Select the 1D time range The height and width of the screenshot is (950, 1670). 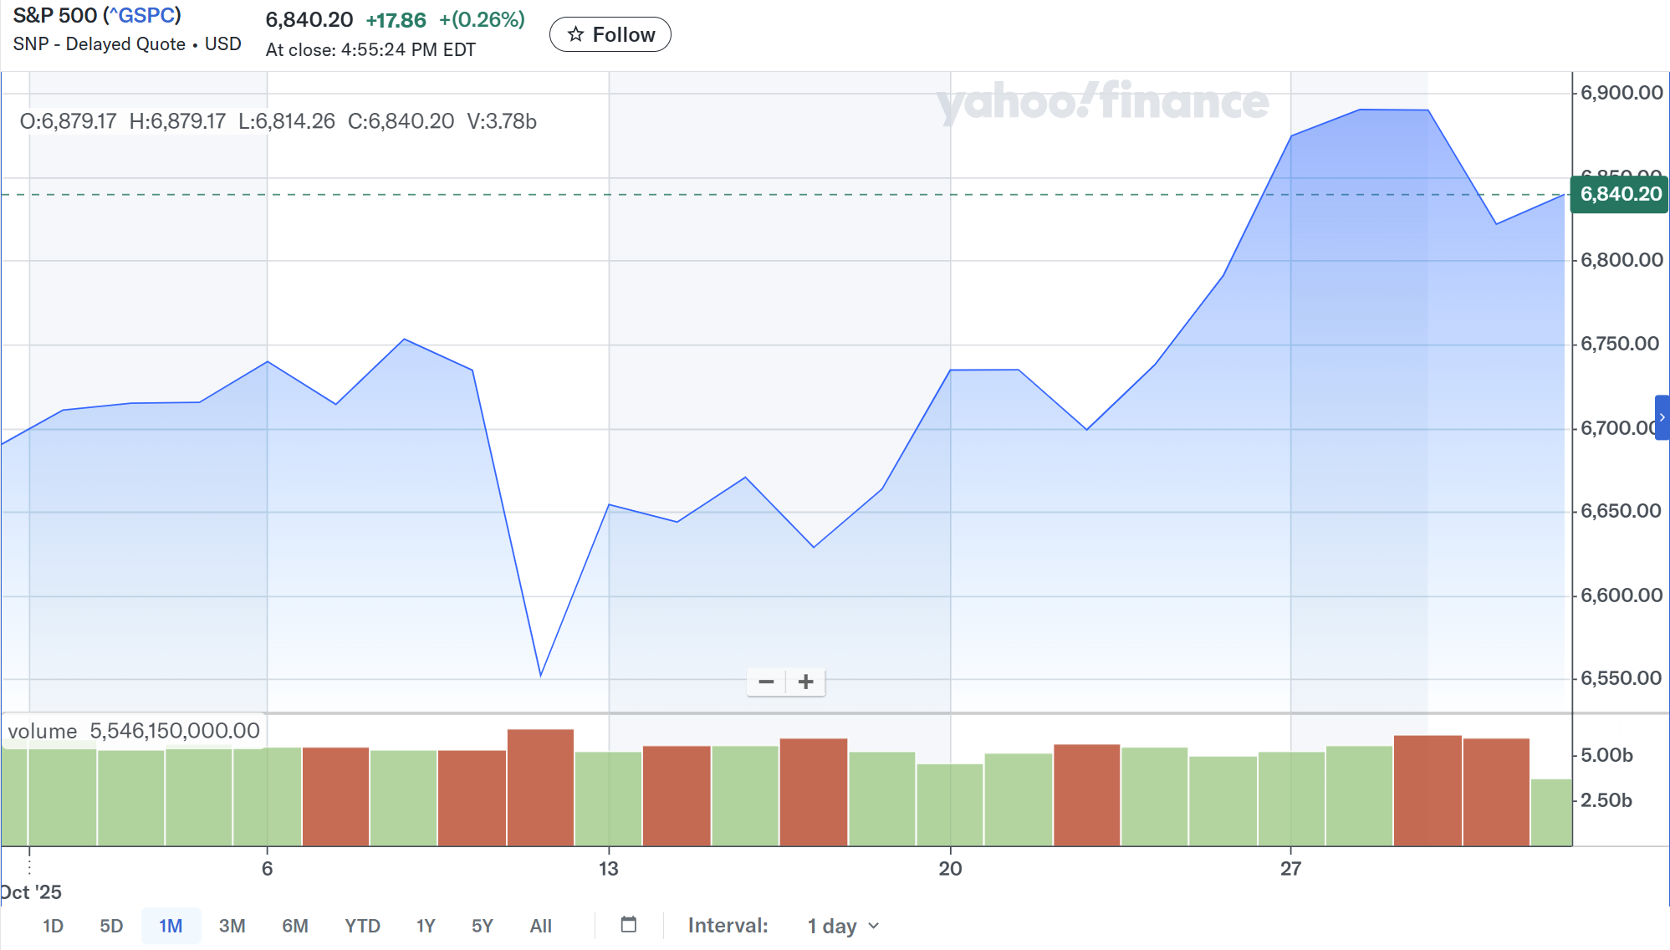click(53, 926)
